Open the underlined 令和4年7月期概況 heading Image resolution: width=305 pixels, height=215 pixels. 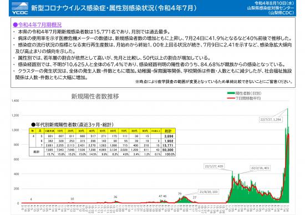click(37, 25)
